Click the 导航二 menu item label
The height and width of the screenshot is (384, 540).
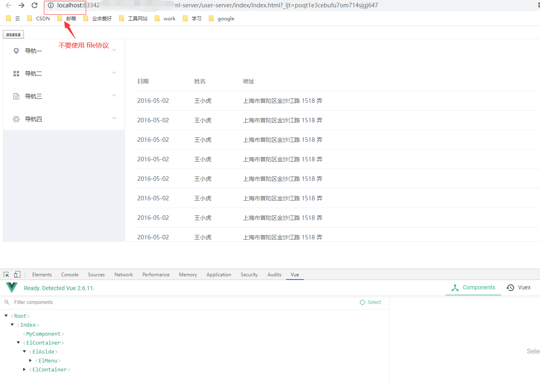(33, 74)
